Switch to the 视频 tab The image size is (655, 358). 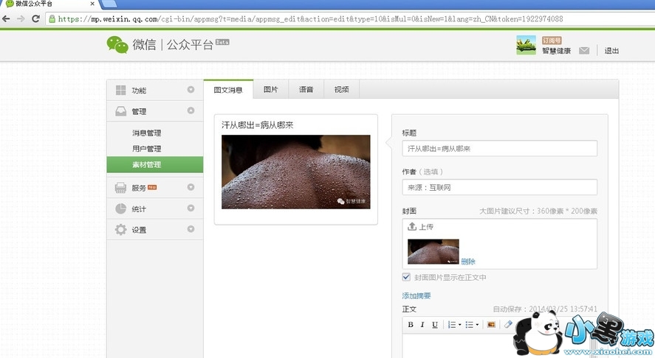point(341,89)
